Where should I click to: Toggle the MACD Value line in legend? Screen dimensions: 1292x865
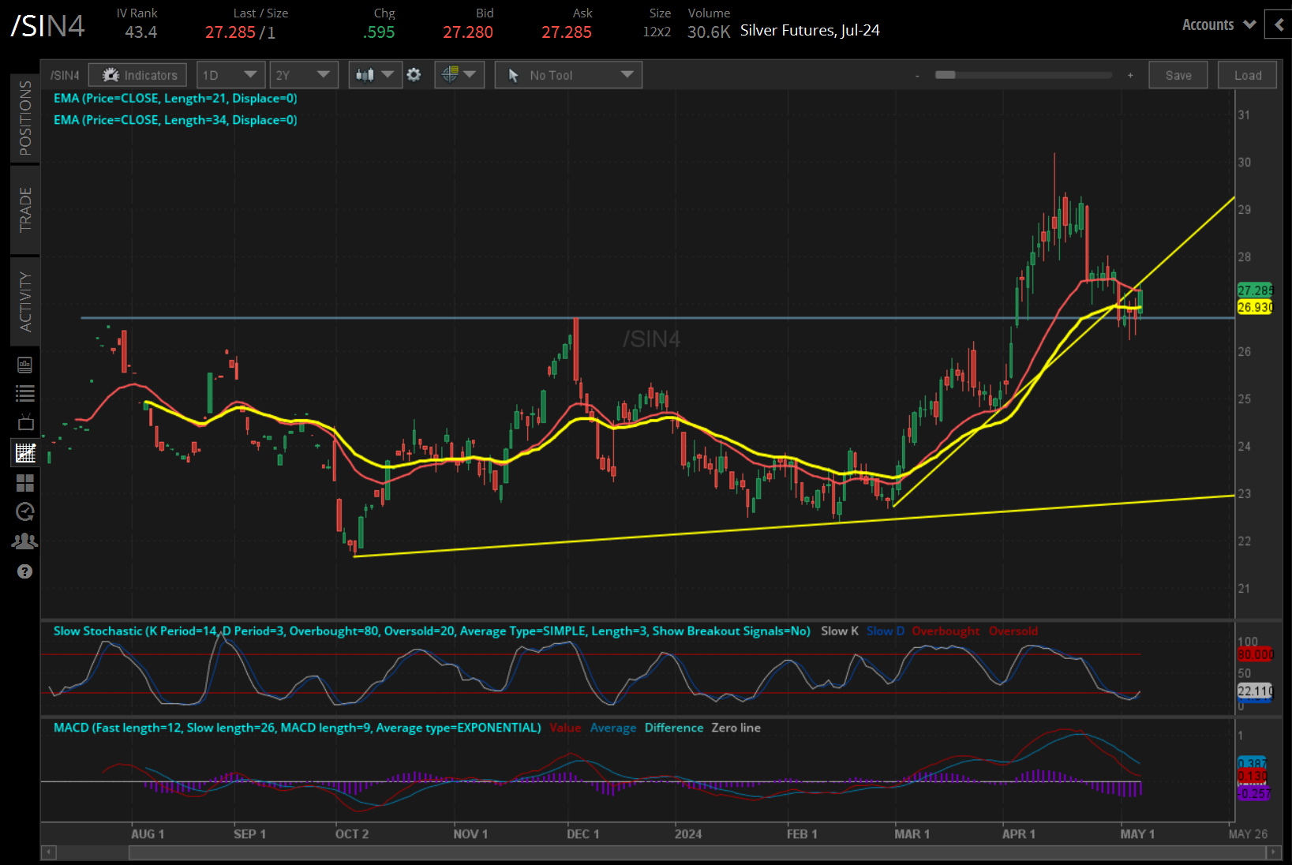pyautogui.click(x=565, y=728)
